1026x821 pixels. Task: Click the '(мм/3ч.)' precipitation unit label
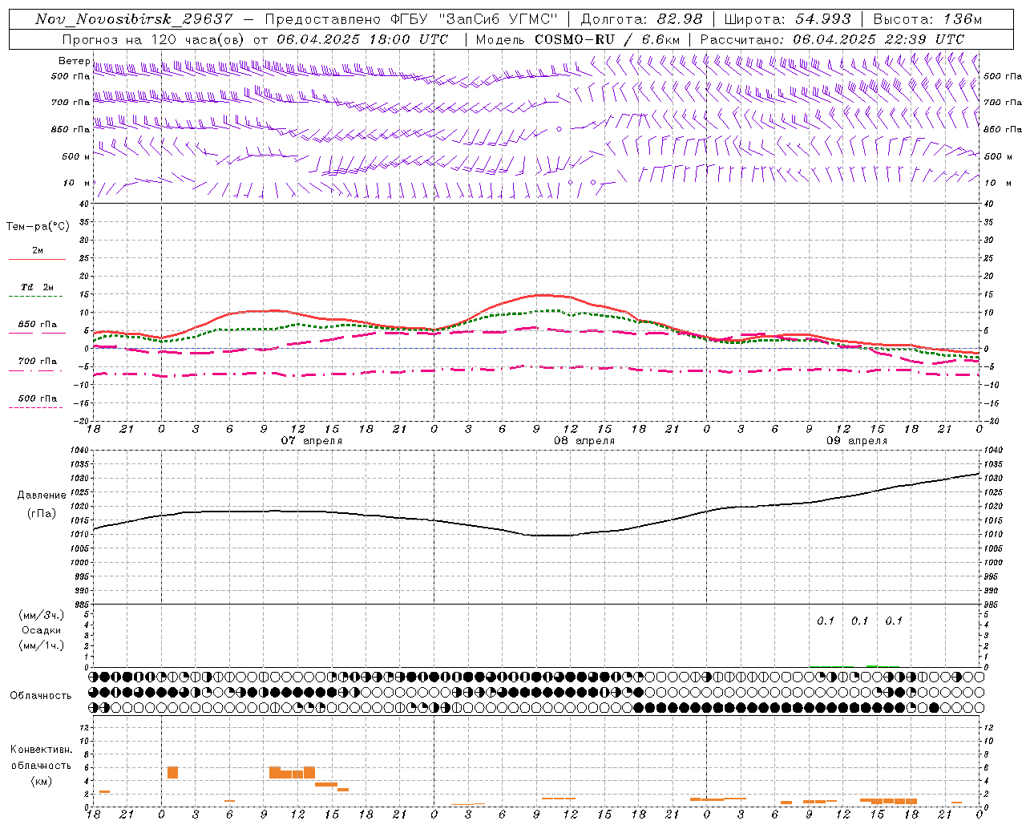click(x=42, y=615)
